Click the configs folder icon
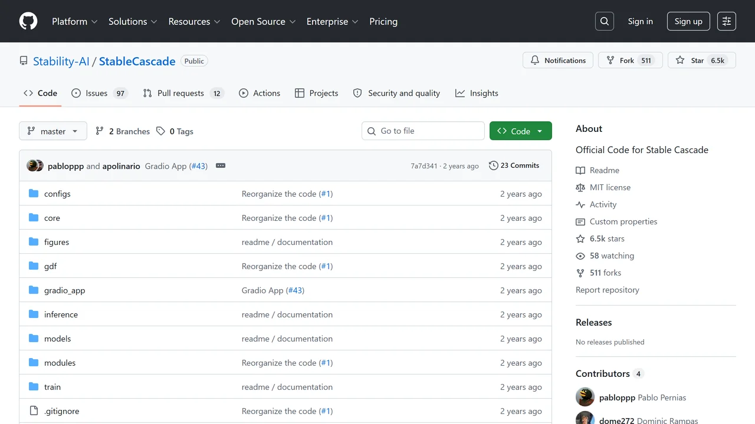 34,194
